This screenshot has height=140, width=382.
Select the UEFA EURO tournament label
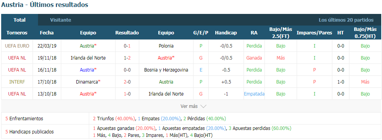point(17,46)
